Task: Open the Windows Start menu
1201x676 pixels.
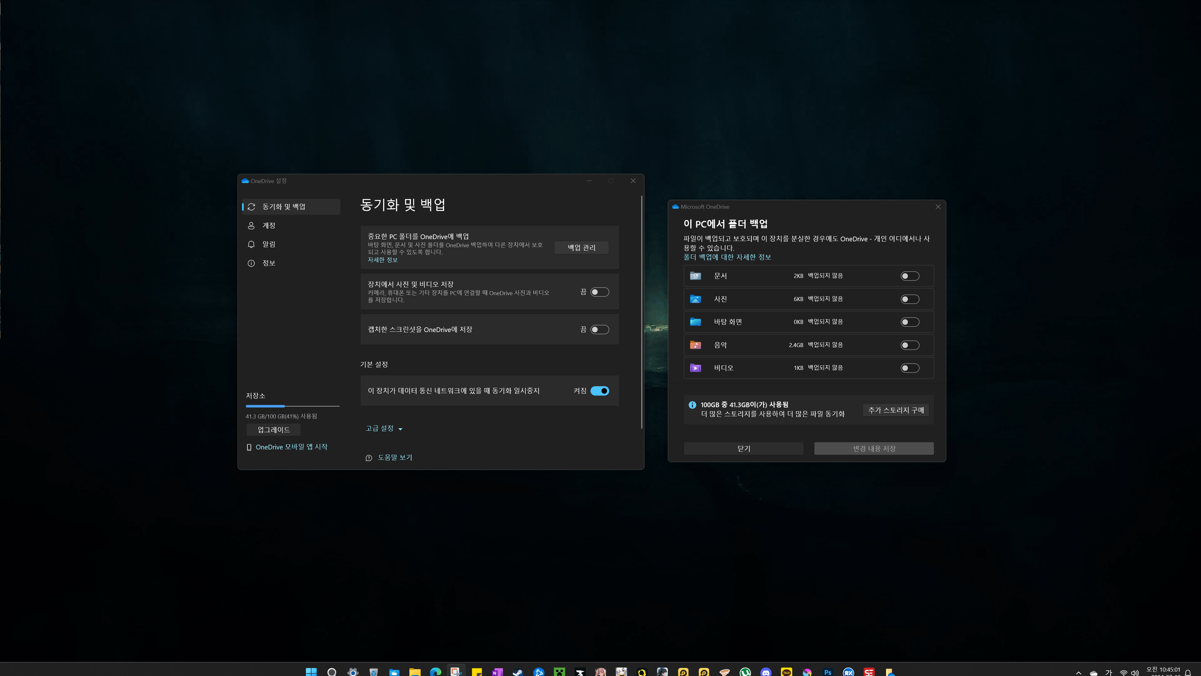Action: click(x=311, y=672)
